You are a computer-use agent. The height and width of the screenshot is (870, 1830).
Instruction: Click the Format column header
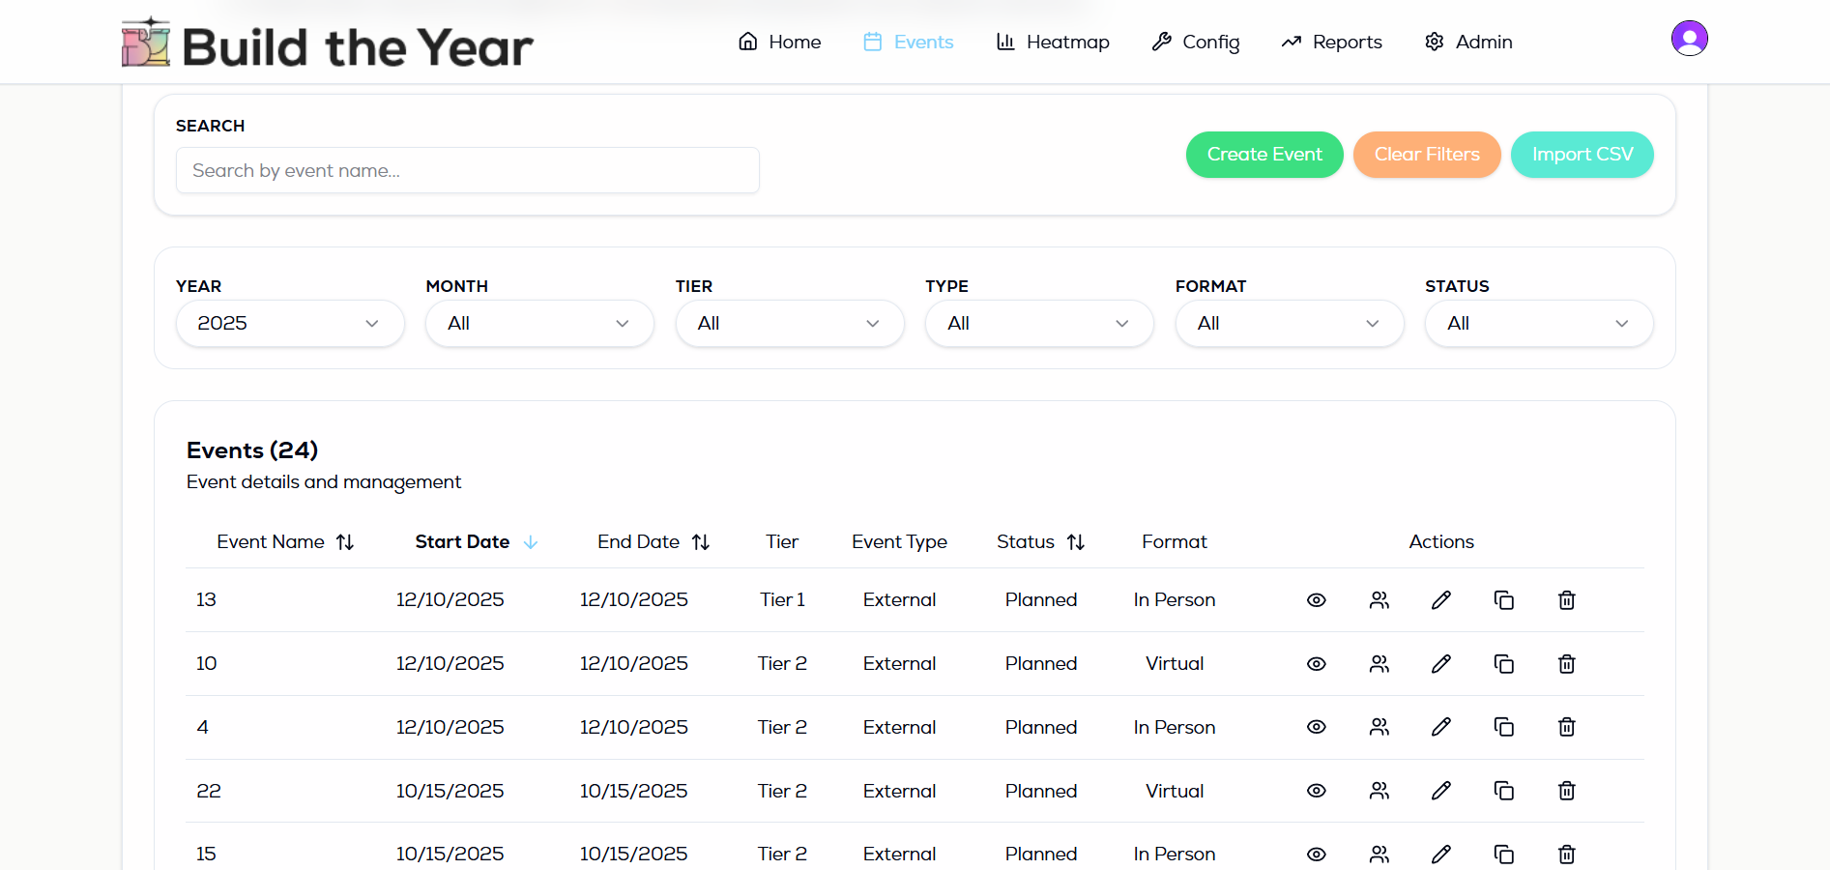click(x=1175, y=542)
